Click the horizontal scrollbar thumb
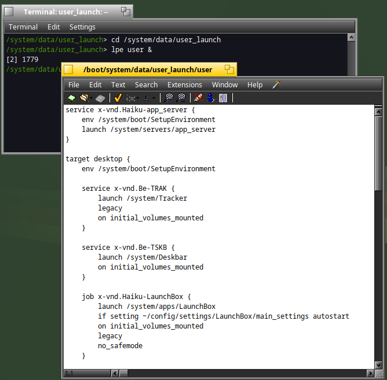The width and height of the screenshot is (387, 380). 123,373
